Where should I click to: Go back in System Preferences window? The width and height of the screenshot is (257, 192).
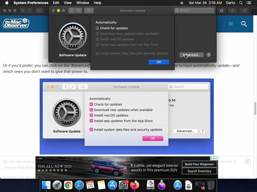point(72,10)
